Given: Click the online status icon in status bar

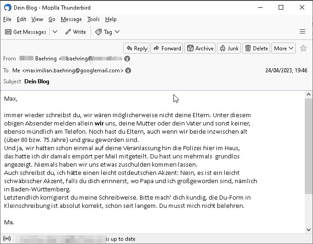Looking at the screenshot, I should coord(7,239).
